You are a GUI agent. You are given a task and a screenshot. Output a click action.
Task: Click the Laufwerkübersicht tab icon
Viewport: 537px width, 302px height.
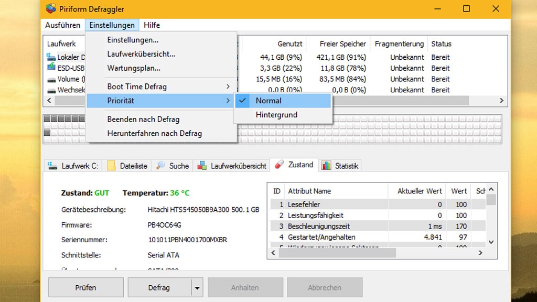click(202, 166)
